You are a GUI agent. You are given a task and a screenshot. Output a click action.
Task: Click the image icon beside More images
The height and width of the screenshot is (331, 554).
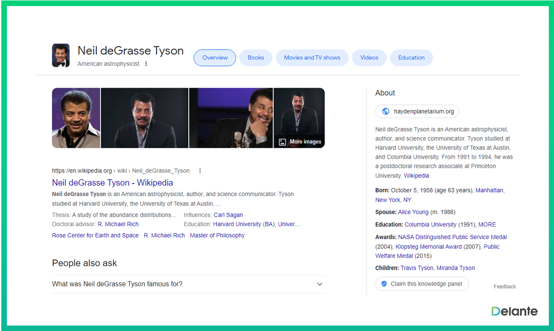tap(283, 142)
